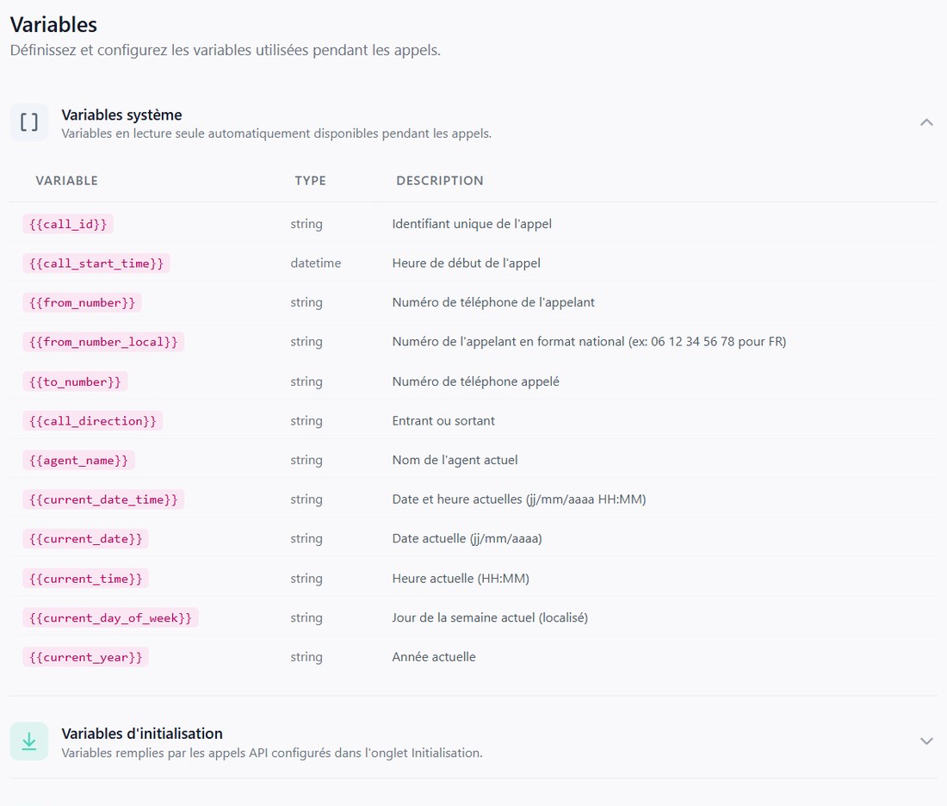The height and width of the screenshot is (806, 947).
Task: Click description "Heure de début de l'appel"
Action: [467, 263]
